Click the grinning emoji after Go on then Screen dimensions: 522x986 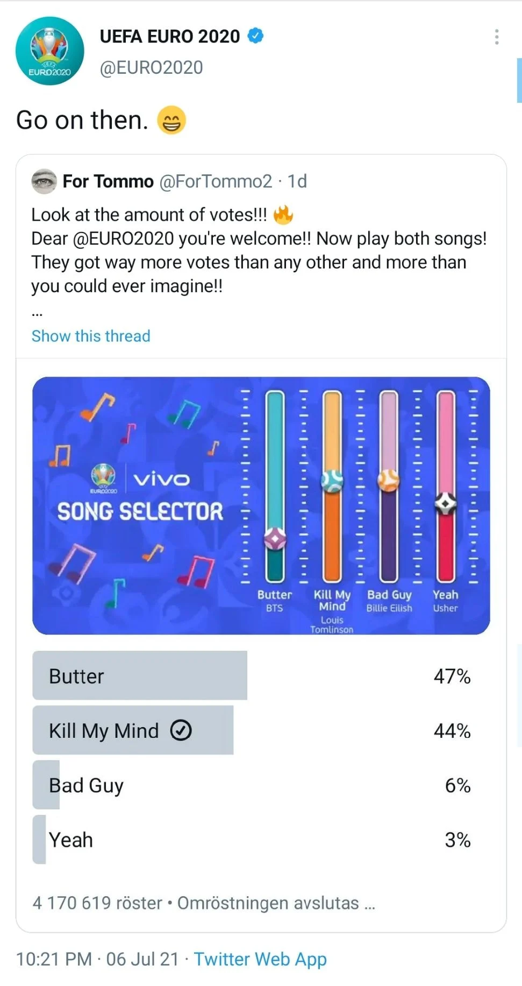[x=171, y=120]
